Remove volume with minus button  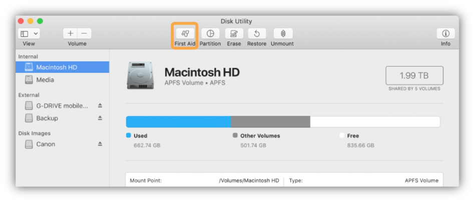84,33
